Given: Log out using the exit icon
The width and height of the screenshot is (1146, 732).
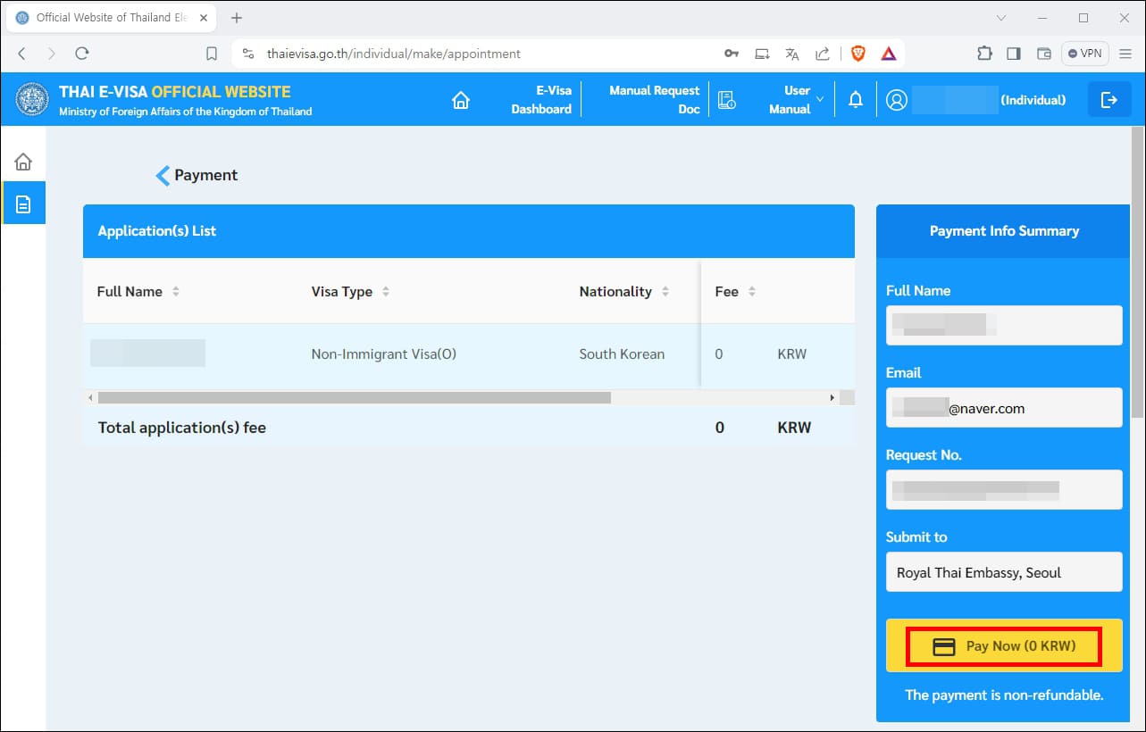Looking at the screenshot, I should pos(1109,99).
